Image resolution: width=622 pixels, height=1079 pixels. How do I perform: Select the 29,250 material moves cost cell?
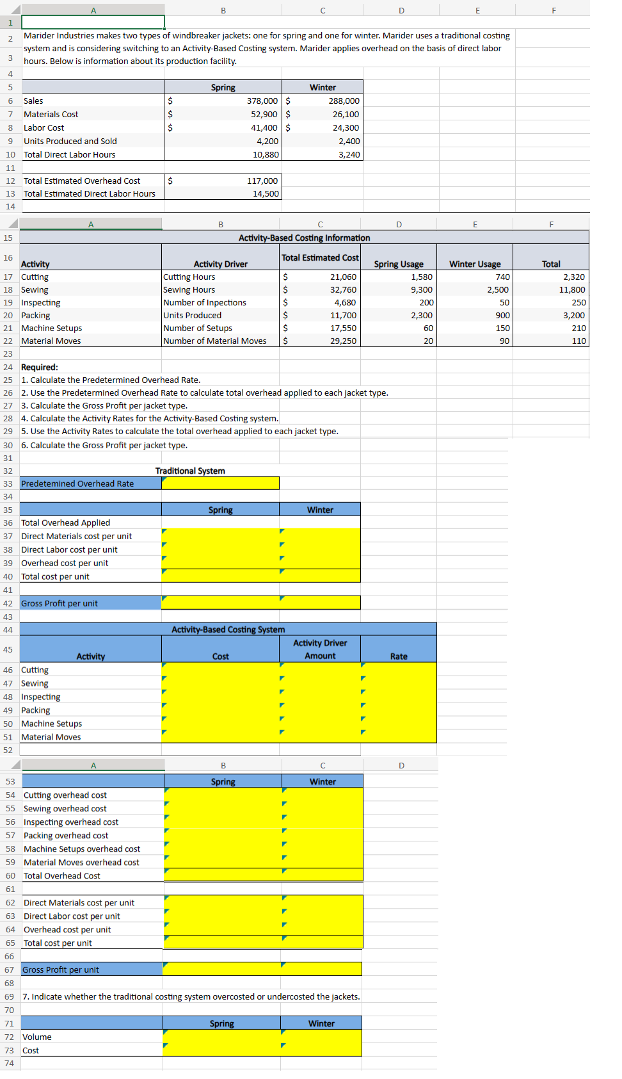click(320, 341)
